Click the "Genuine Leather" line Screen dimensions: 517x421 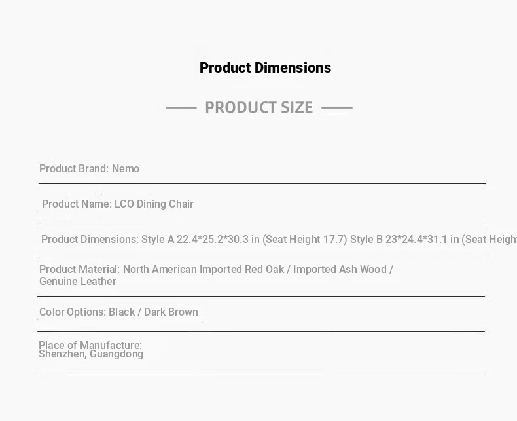[x=78, y=282]
